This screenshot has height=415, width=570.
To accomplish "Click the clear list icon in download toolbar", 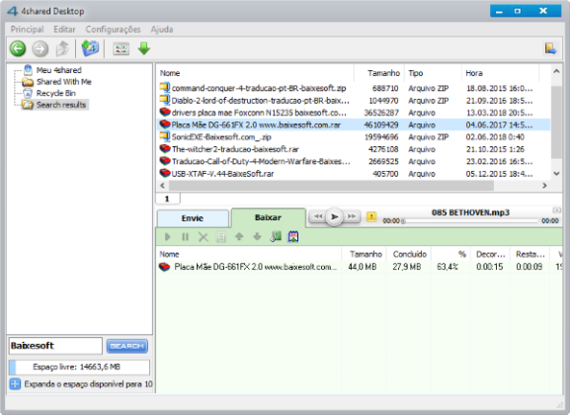I will pos(221,237).
